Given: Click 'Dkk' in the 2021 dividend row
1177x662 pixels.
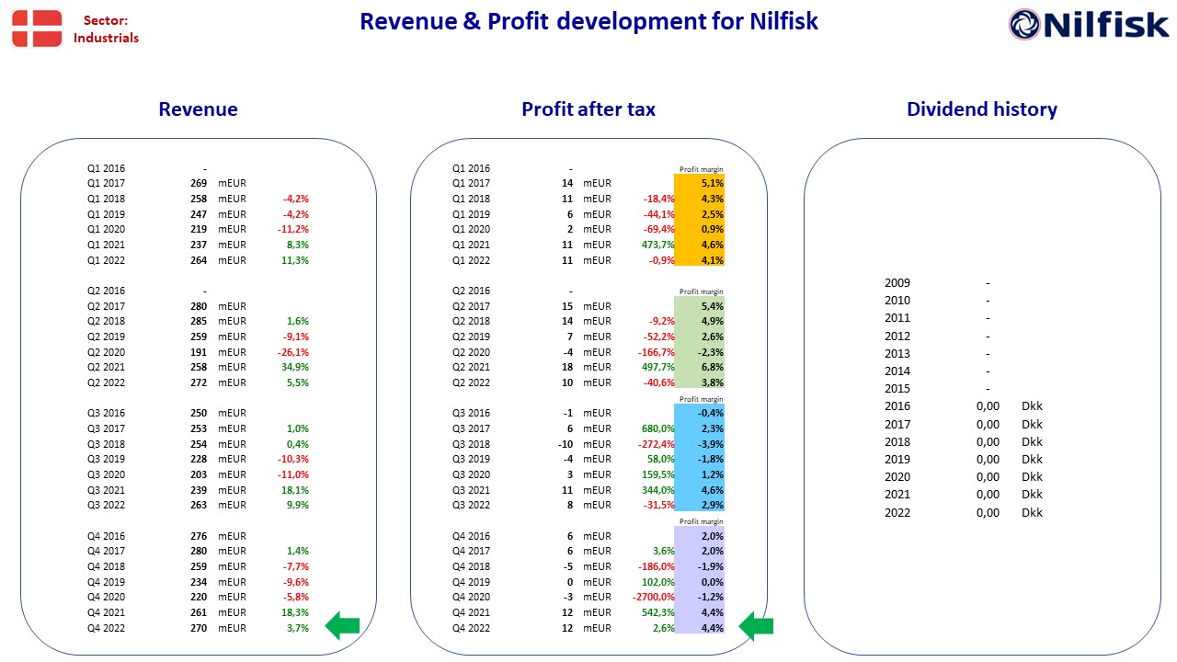Looking at the screenshot, I should coord(1033,495).
